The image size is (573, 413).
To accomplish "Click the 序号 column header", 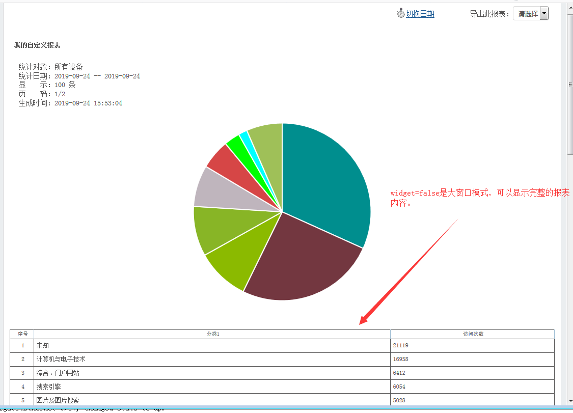I will tap(22, 334).
